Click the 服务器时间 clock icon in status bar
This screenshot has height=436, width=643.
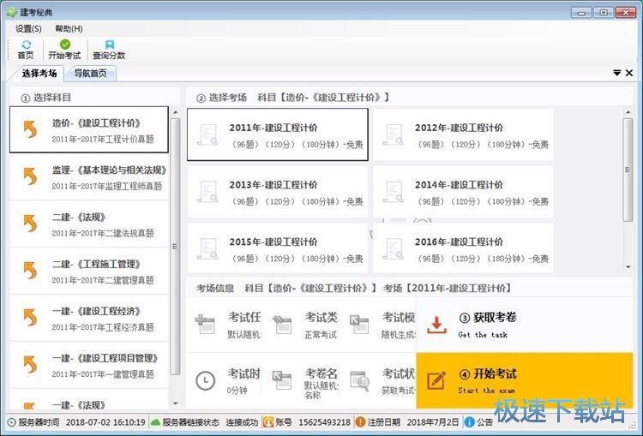[12, 422]
